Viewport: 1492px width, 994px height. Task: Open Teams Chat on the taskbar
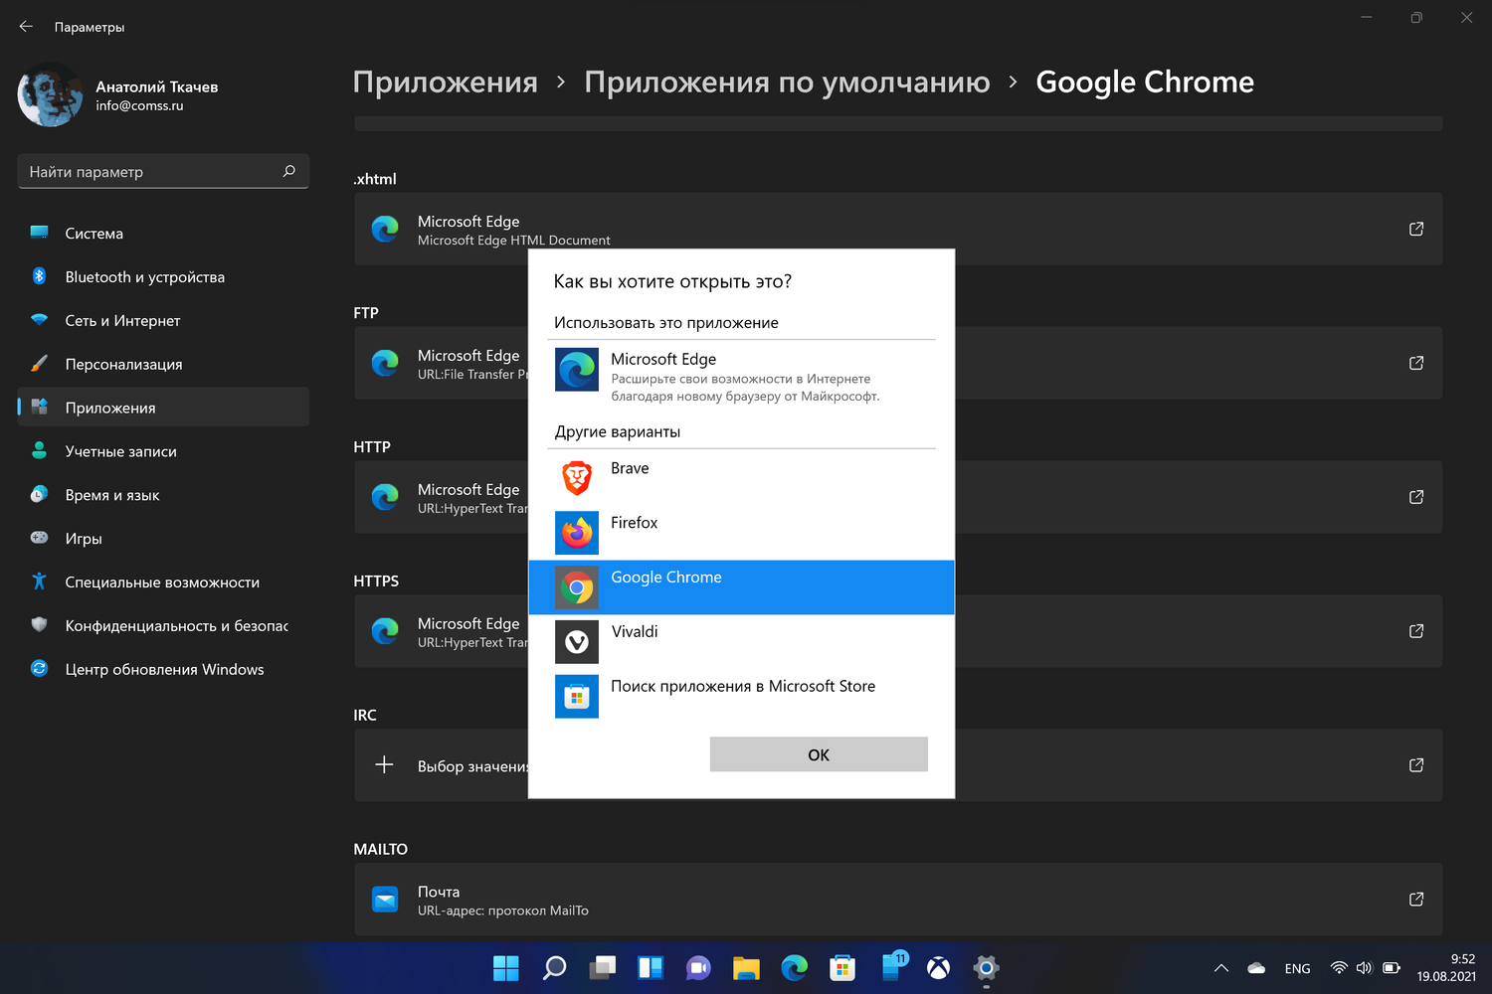coord(698,968)
